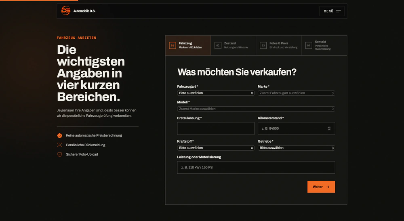Switch to the Fotos & Preis tab
The image size is (404, 221).
coord(279,45)
